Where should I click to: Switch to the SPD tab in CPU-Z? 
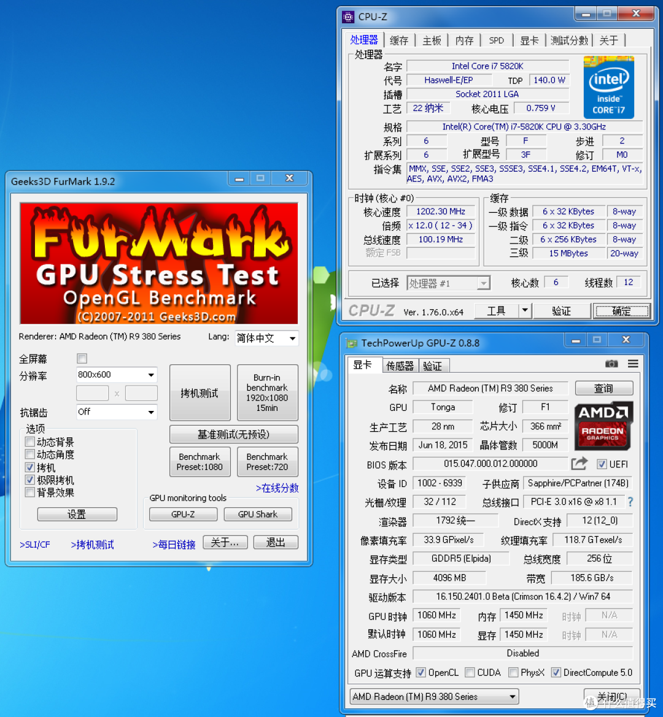pos(496,40)
